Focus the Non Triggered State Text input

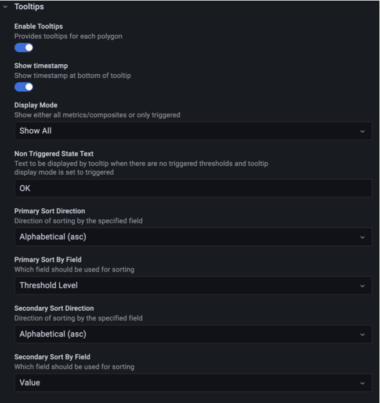click(x=193, y=188)
